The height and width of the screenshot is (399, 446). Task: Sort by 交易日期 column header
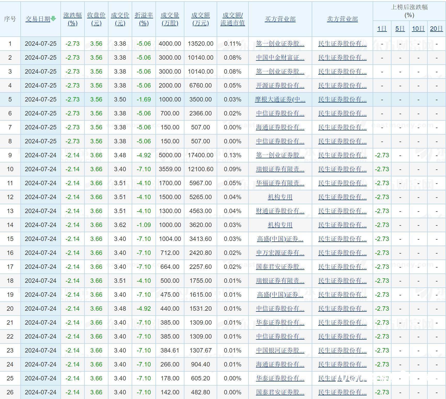(x=38, y=19)
